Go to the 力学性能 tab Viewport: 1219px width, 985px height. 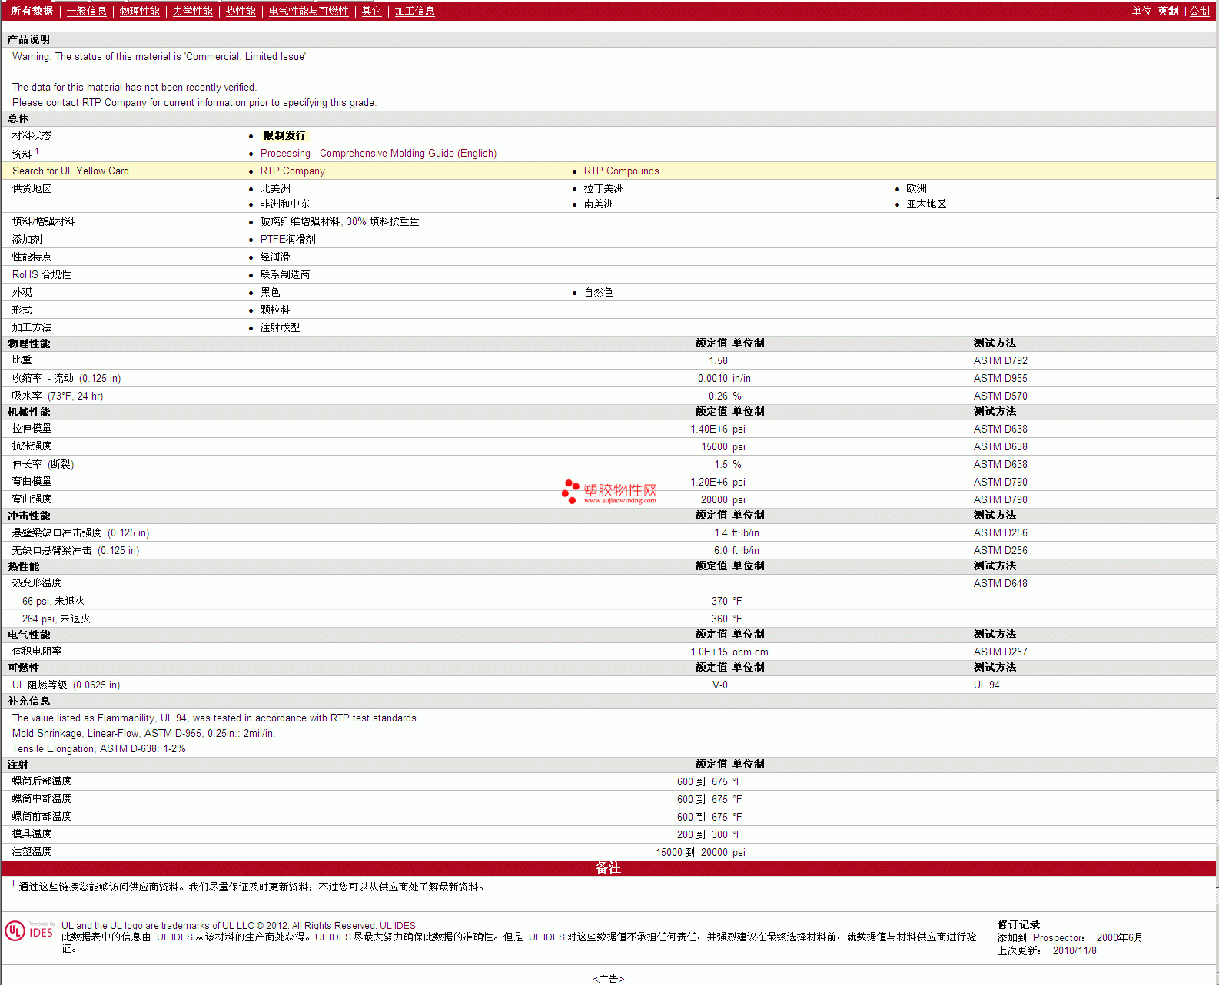click(192, 12)
